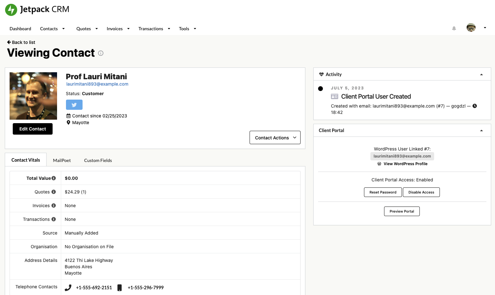Click the Edit Contact button
This screenshot has width=495, height=295.
click(x=33, y=129)
